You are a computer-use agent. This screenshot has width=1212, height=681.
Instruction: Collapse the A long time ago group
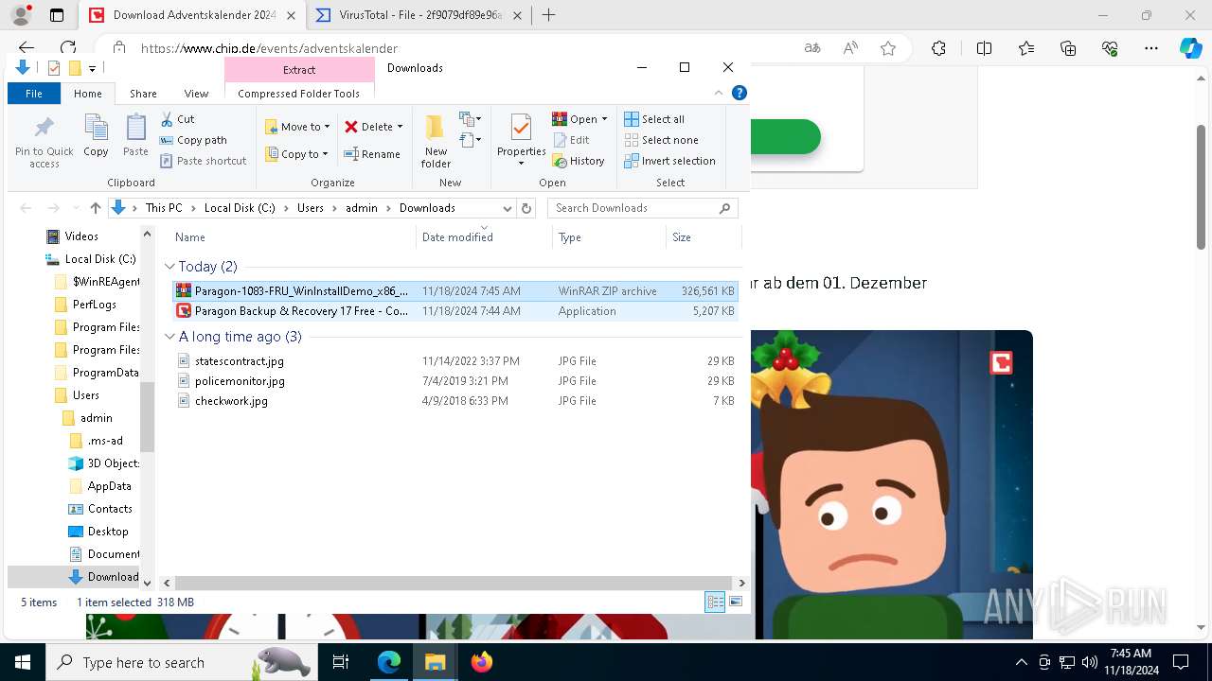[169, 337]
